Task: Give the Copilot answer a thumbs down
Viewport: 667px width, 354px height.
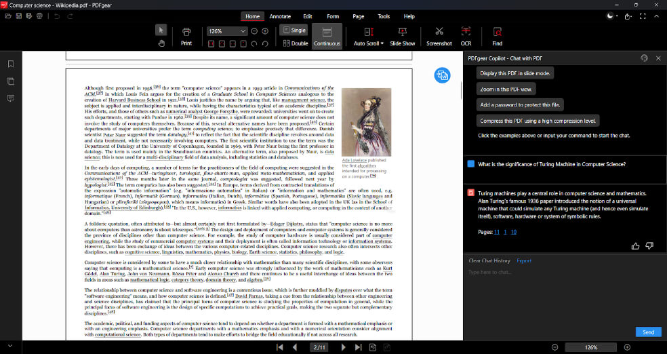Action: click(649, 246)
